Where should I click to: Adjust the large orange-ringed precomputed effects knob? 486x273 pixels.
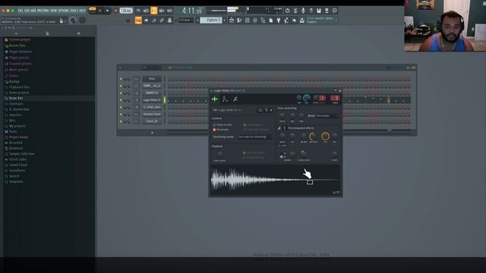[x=325, y=136]
